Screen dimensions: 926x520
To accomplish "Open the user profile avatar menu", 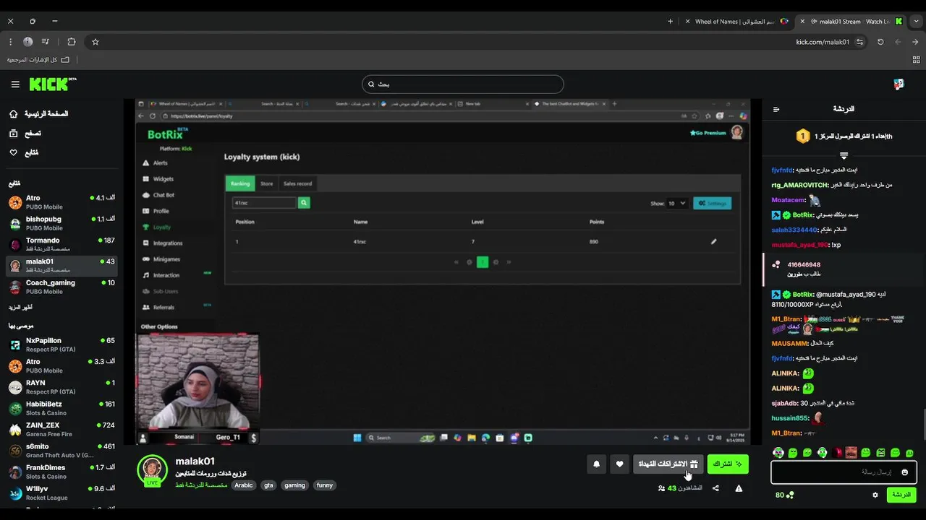I will click(899, 84).
